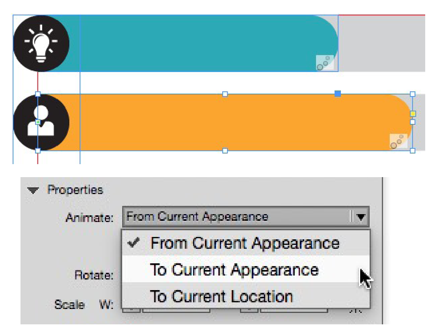Click the Animate field showing From Current Appearance

pyautogui.click(x=236, y=217)
